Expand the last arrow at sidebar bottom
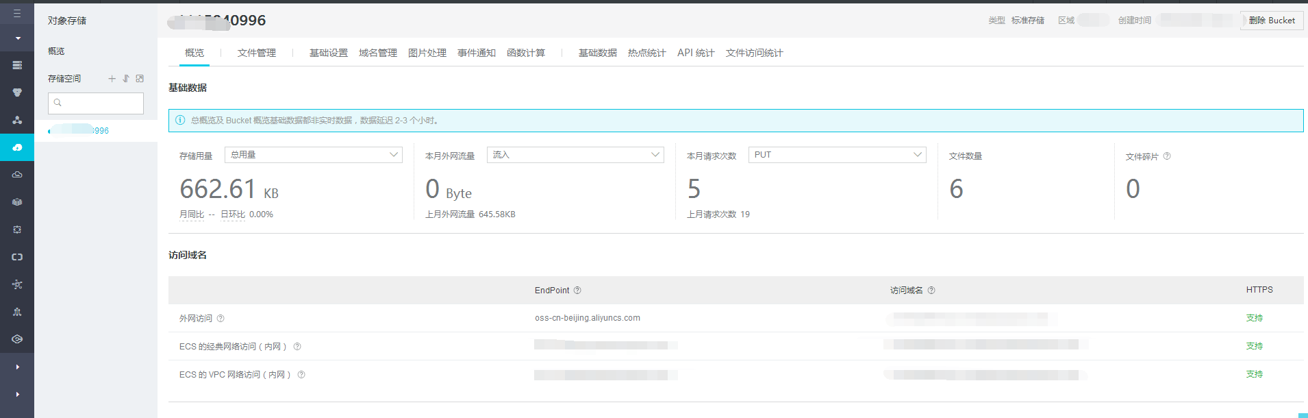Viewport: 1308px width, 418px height. (x=17, y=394)
